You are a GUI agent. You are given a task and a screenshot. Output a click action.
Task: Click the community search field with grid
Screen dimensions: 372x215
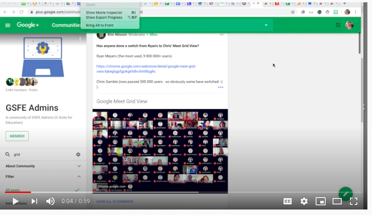pos(44,154)
